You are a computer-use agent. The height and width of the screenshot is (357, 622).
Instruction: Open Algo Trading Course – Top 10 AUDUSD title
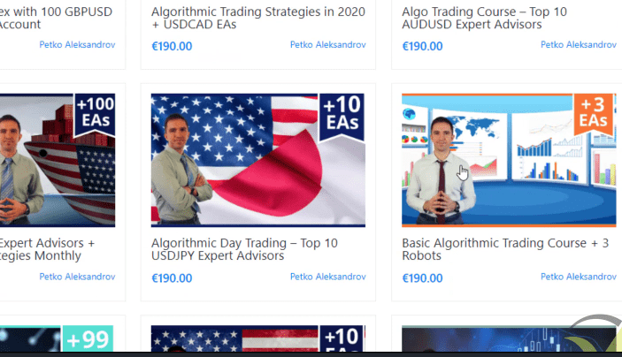484,18
